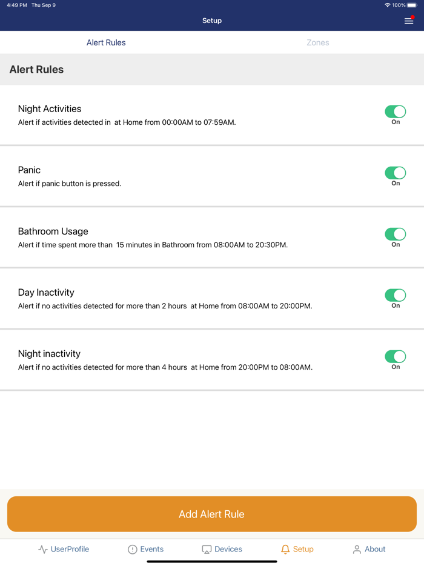Tap the Devices monitor icon
The height and width of the screenshot is (566, 424).
[x=207, y=550]
